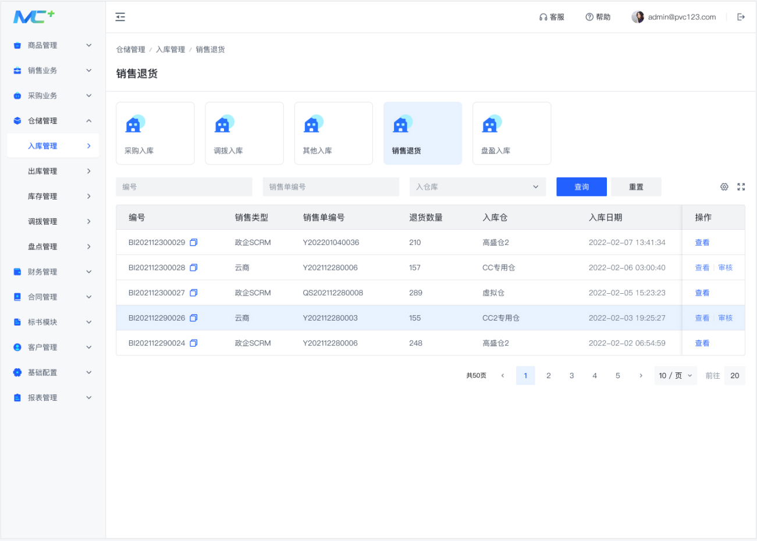Click the 入库管理 breadcrumb link
Viewport: 757px width, 541px height.
click(170, 49)
